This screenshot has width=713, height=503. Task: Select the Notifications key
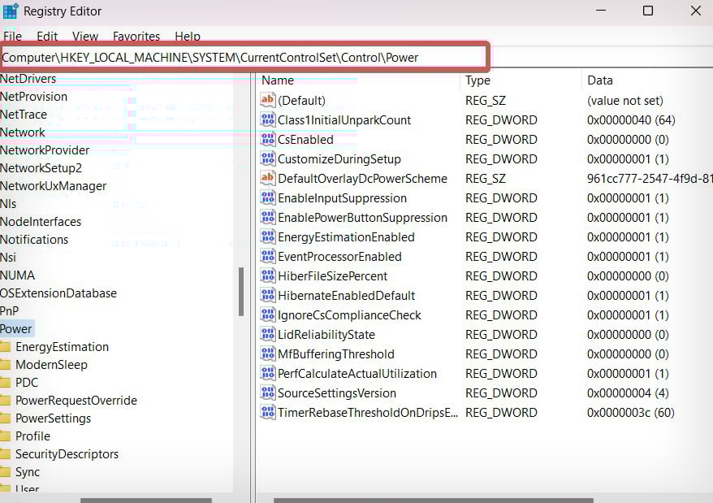(x=34, y=240)
